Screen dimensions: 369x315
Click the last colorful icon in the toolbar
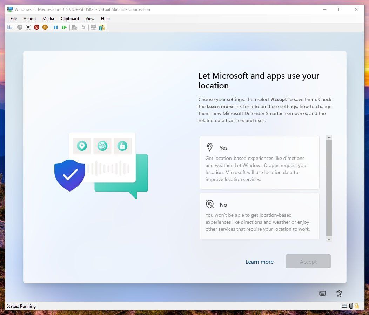102,28
